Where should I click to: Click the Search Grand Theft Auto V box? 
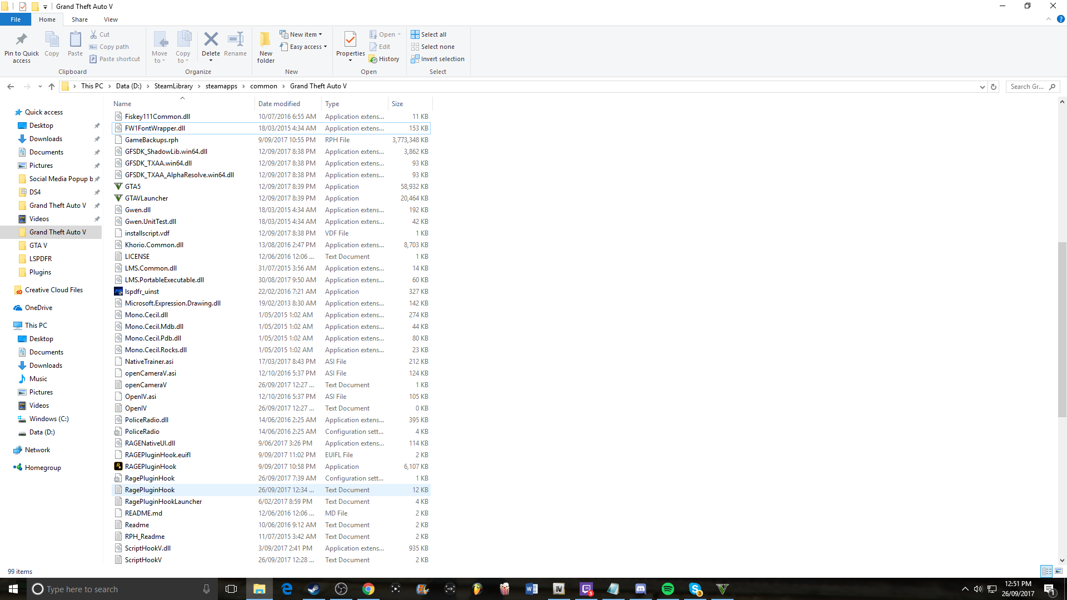click(1027, 87)
